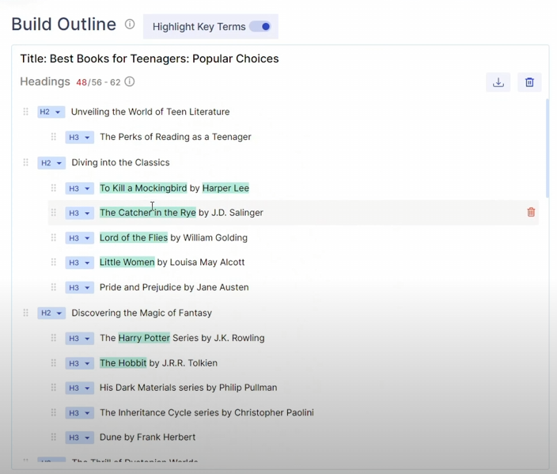Viewport: 557px width, 474px height.
Task: Open H3 level dropdown for The Hobbit
Action: [80, 363]
